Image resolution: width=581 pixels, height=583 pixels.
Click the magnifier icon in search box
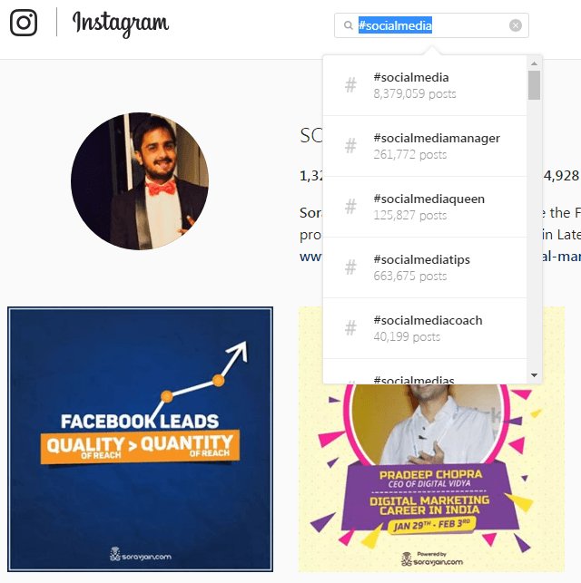[348, 25]
